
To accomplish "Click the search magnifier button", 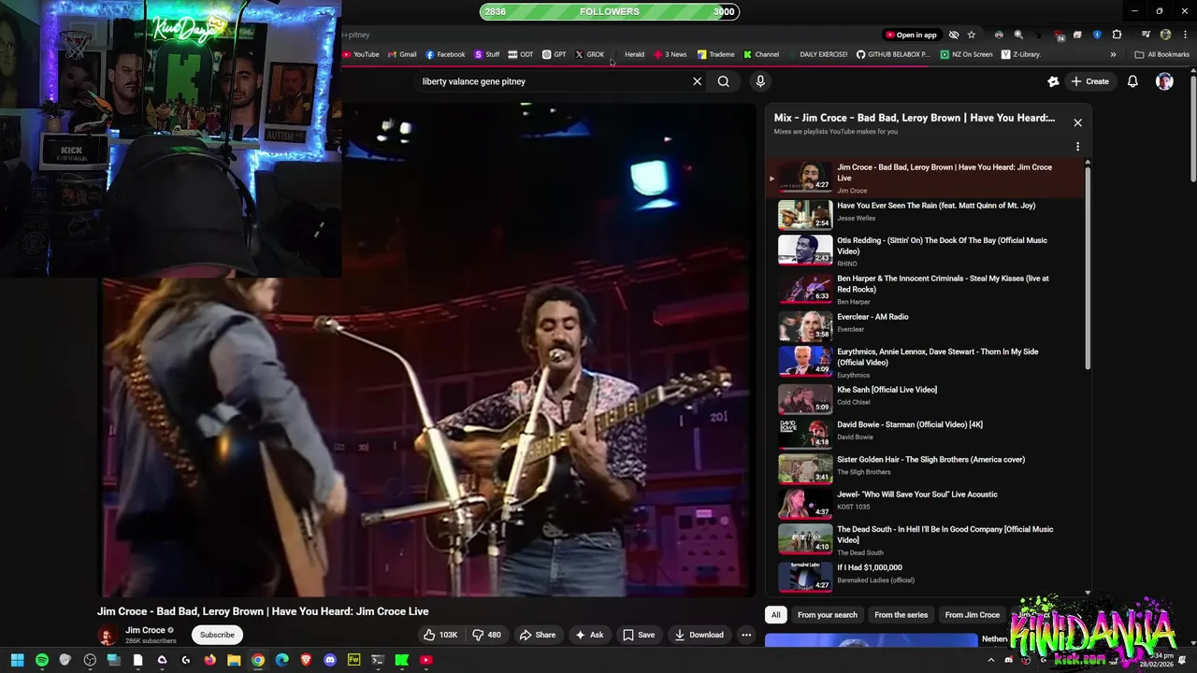I will click(x=723, y=81).
